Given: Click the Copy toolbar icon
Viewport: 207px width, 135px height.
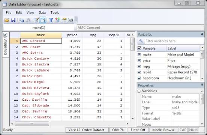Looking at the screenshot, I should pyautogui.click(x=21, y=20).
